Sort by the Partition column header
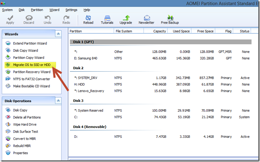Viewport: 260px width, 162px height. [x=91, y=31]
